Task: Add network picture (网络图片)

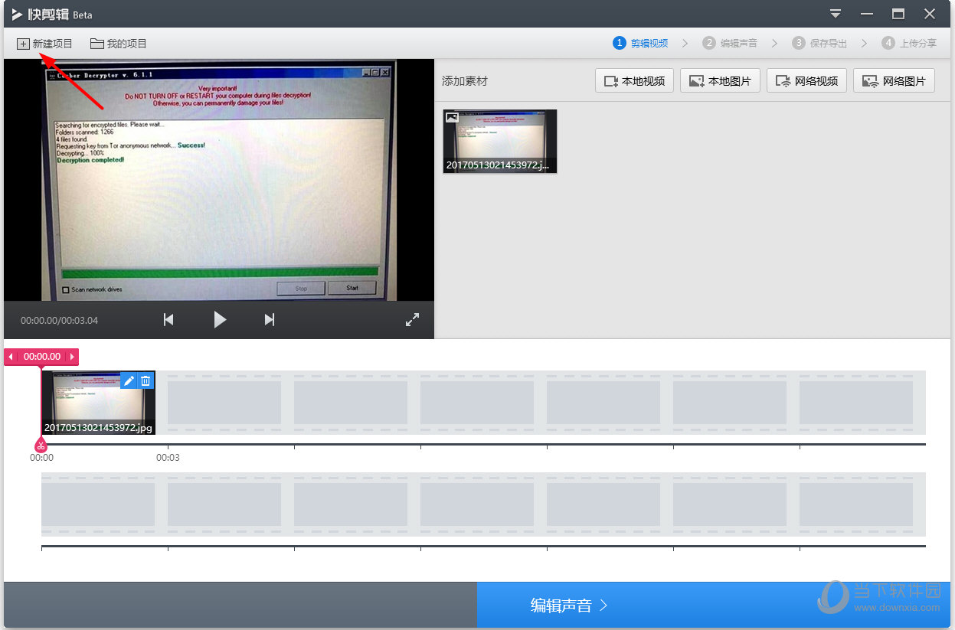Action: (894, 81)
